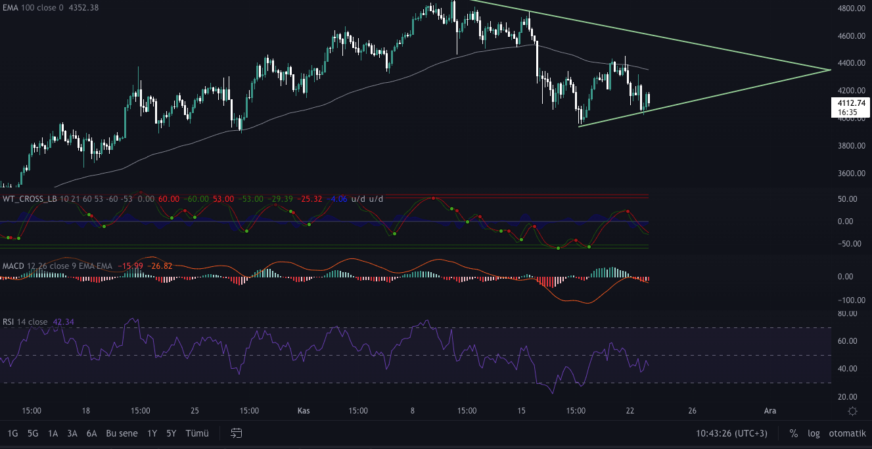Switch to 3A time range

coord(72,433)
